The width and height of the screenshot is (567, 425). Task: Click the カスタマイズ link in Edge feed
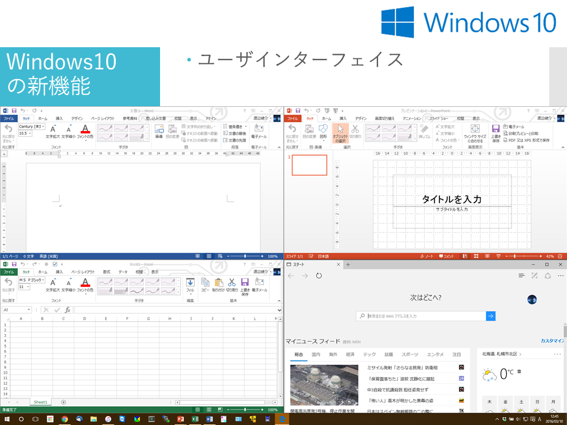(553, 341)
